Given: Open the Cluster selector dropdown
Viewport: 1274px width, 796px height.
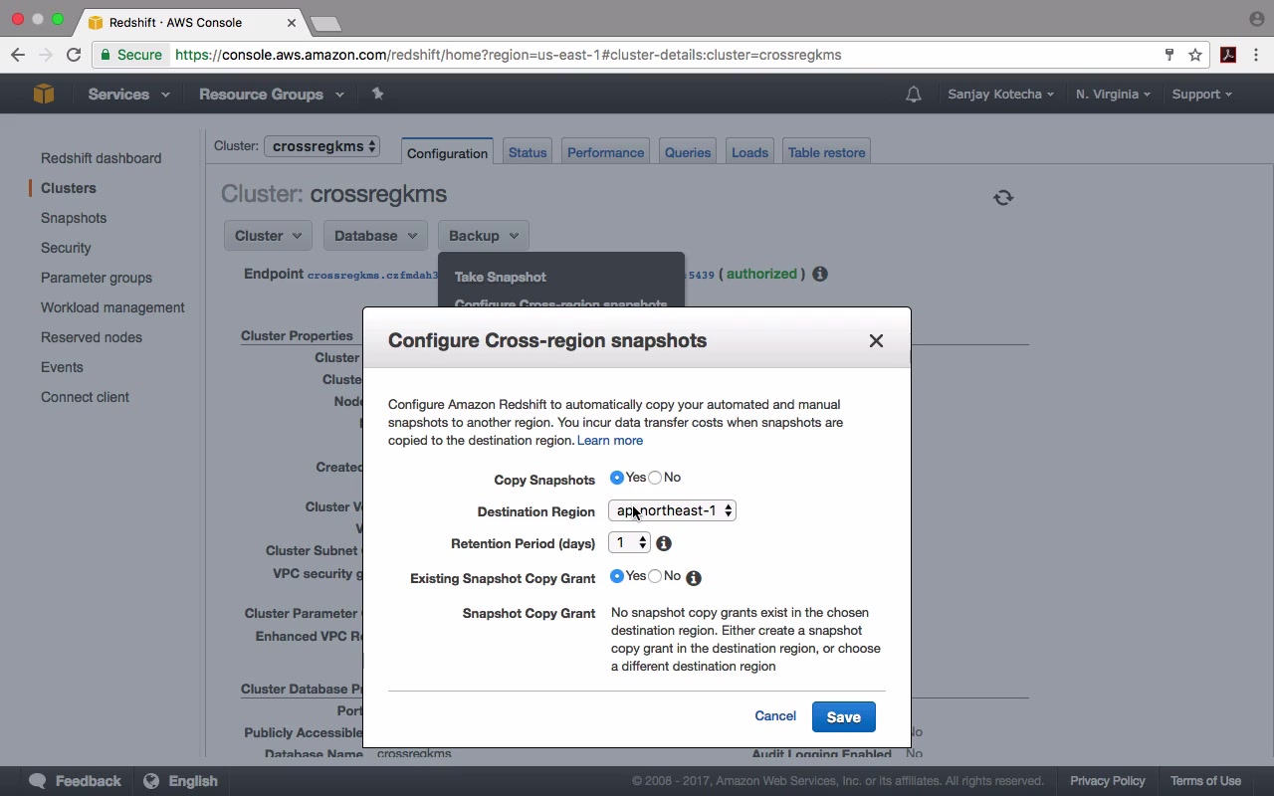Looking at the screenshot, I should (321, 146).
